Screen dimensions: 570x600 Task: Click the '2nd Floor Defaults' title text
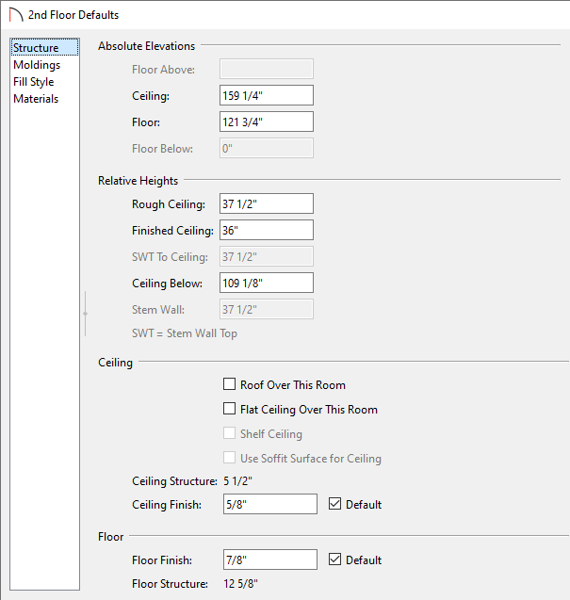tap(73, 15)
